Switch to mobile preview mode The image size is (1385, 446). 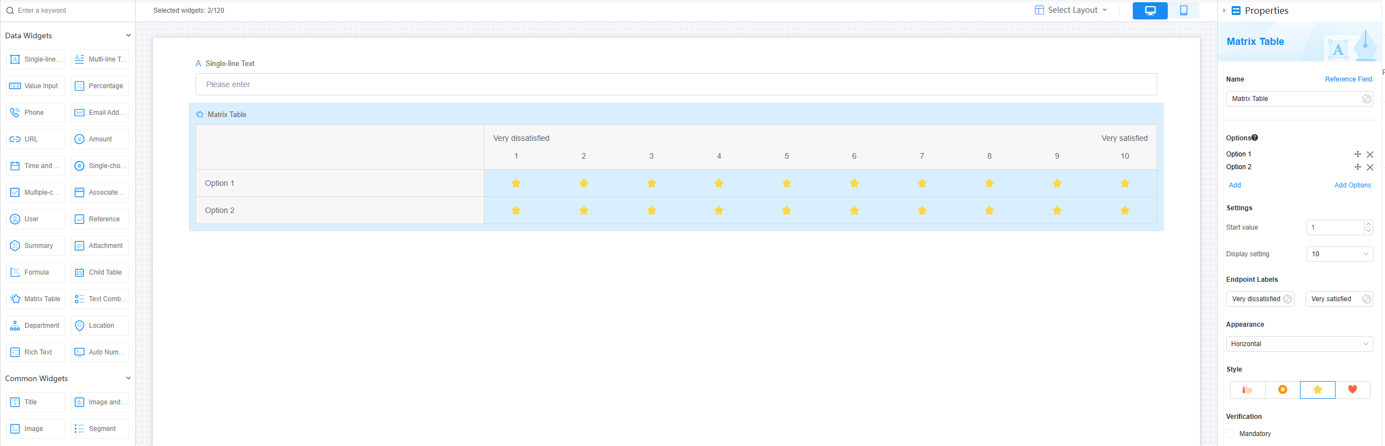[x=1184, y=11]
